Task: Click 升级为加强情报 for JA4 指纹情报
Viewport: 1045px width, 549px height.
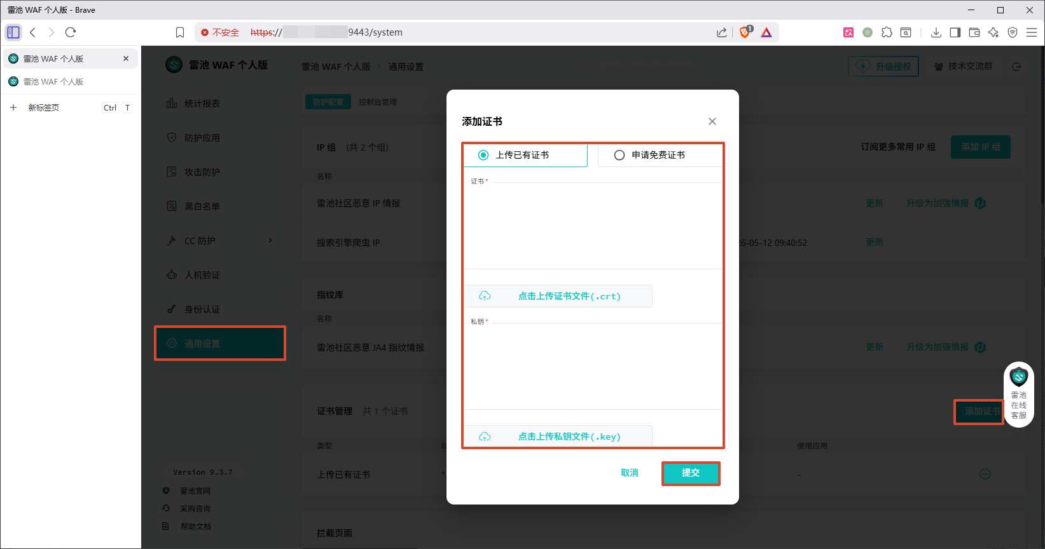Action: coord(945,347)
